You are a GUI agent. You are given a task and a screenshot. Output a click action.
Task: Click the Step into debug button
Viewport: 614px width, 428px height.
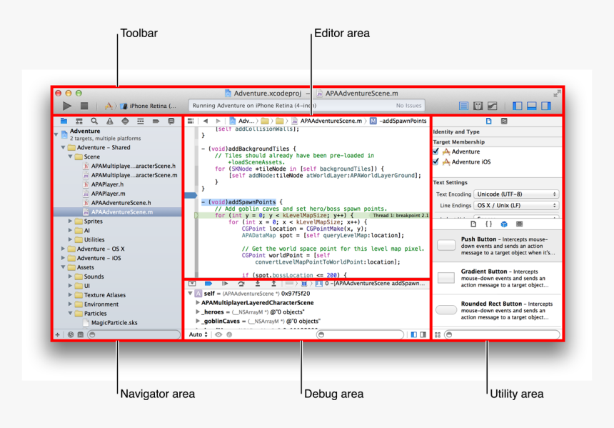257,284
